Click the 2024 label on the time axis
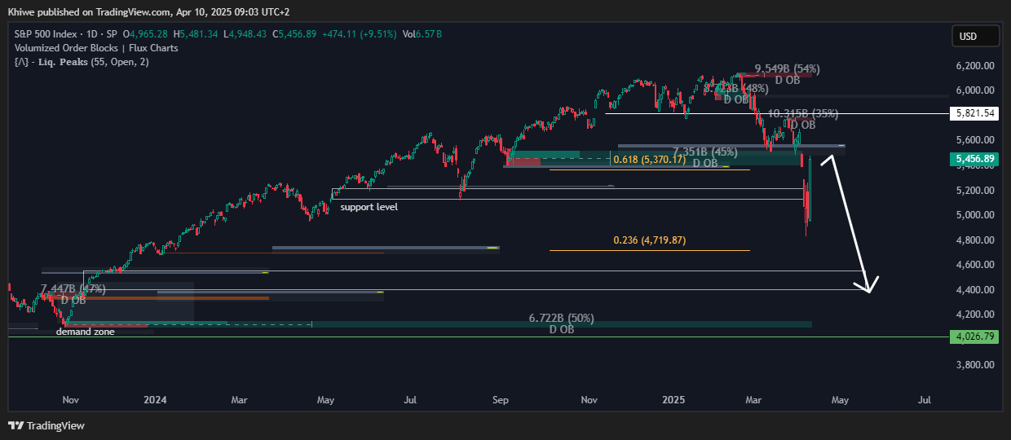1011x440 pixels. [155, 400]
